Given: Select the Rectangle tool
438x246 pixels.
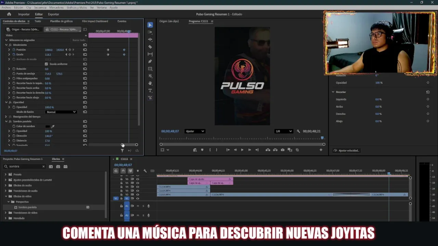Looking at the screenshot, I should coord(150,69).
